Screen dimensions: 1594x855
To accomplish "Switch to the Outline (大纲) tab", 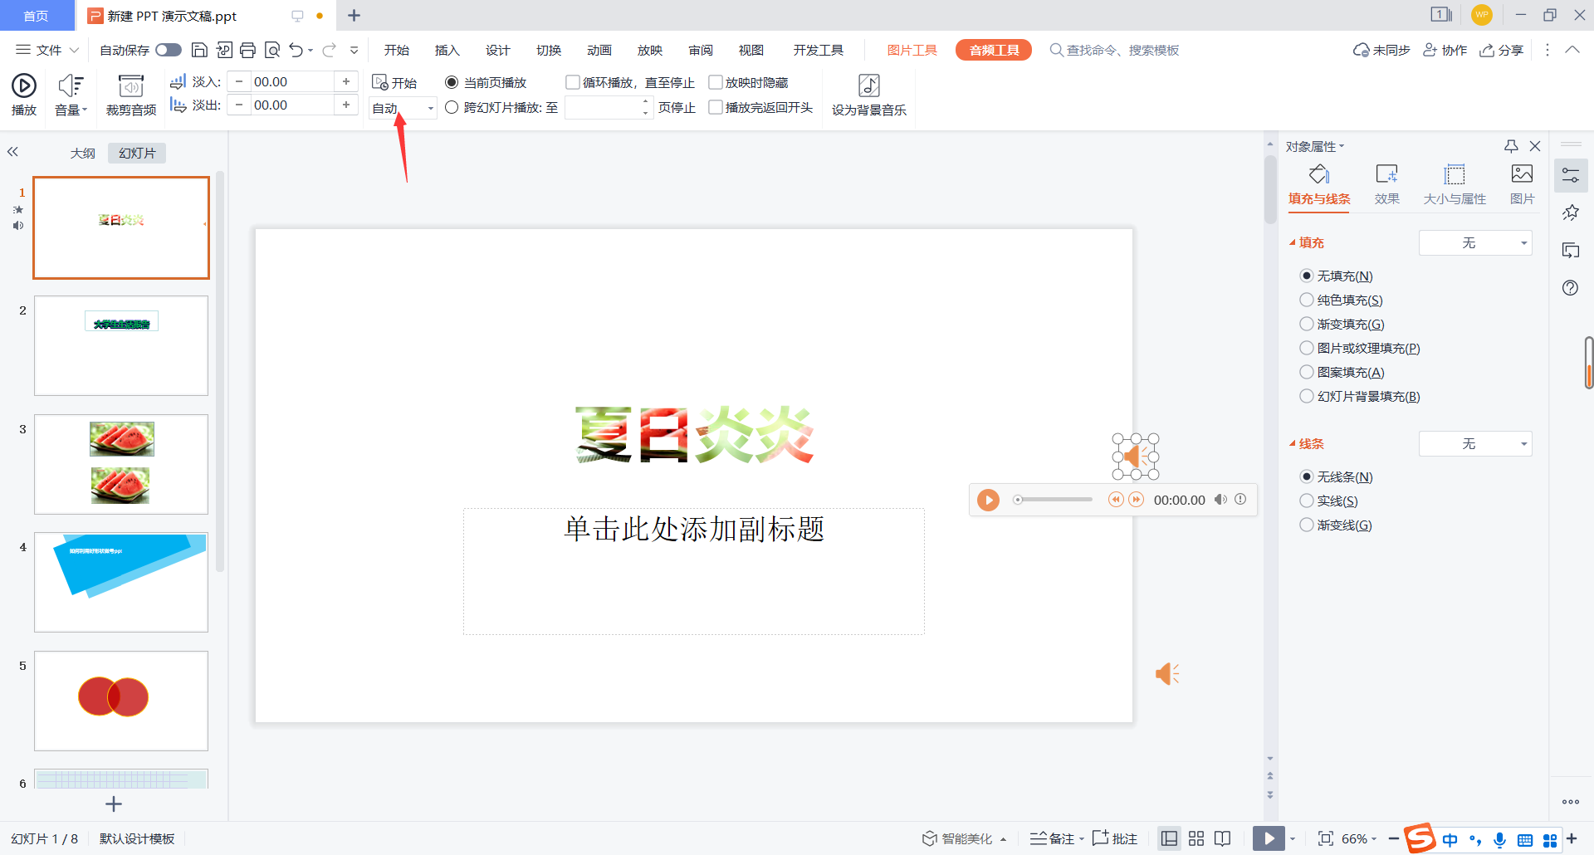I will click(x=82, y=153).
